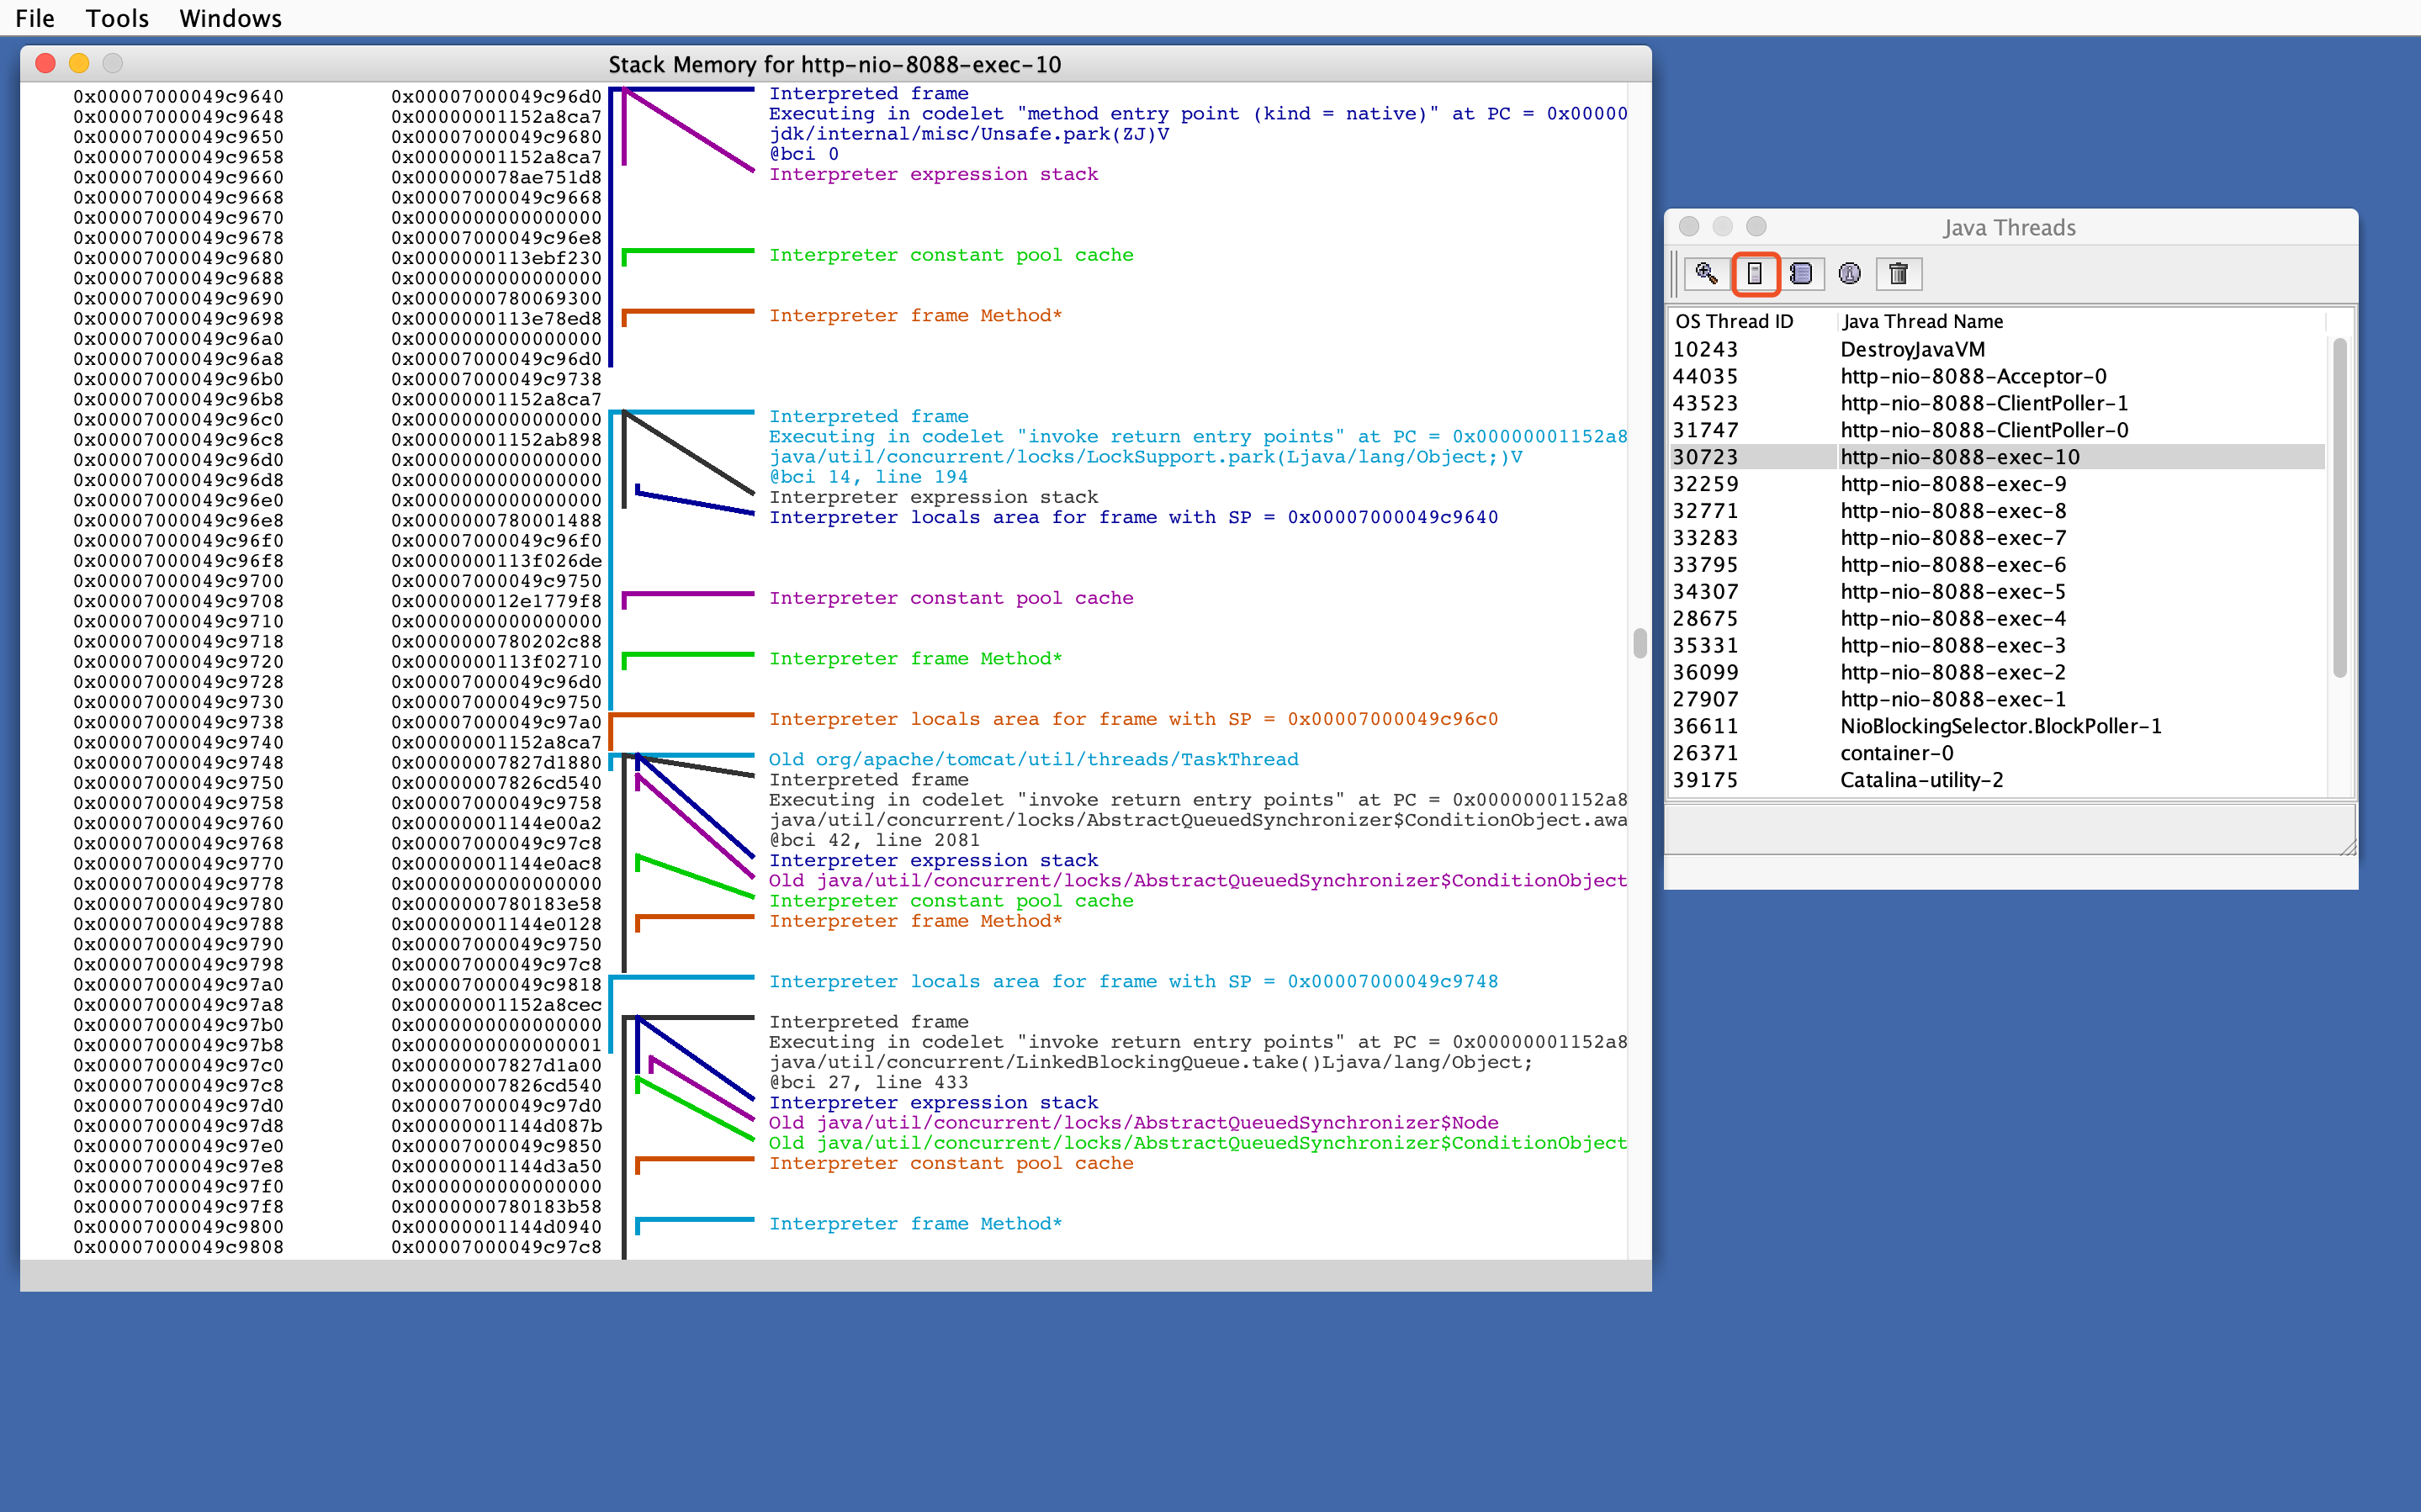The image size is (2421, 1512).
Task: Open the Tools menu
Action: [117, 18]
